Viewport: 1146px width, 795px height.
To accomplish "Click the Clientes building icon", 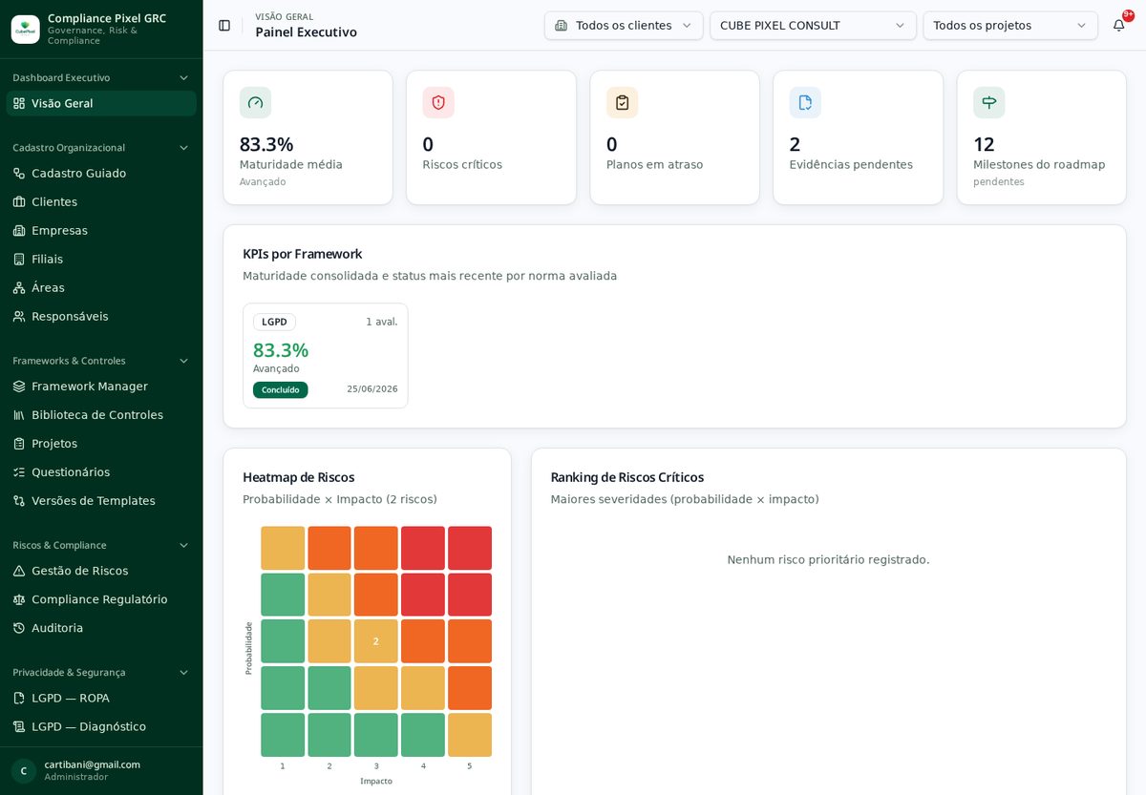I will point(19,202).
